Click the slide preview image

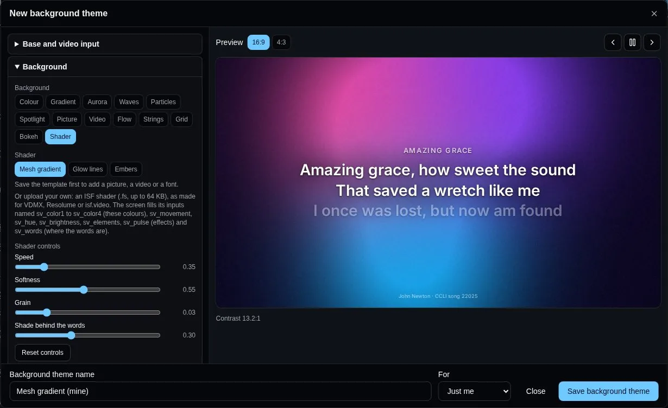tap(438, 183)
